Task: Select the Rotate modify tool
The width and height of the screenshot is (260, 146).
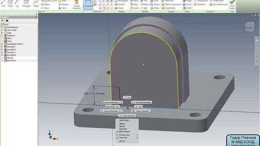Action: coord(134,8)
